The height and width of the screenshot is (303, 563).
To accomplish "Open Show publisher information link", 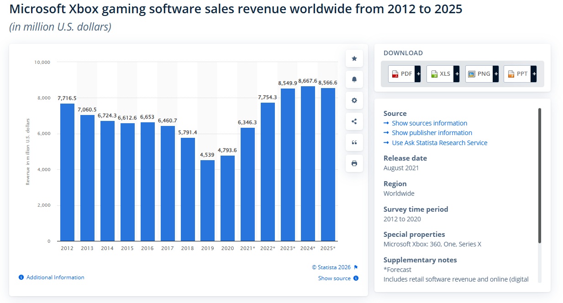I will pos(432,133).
